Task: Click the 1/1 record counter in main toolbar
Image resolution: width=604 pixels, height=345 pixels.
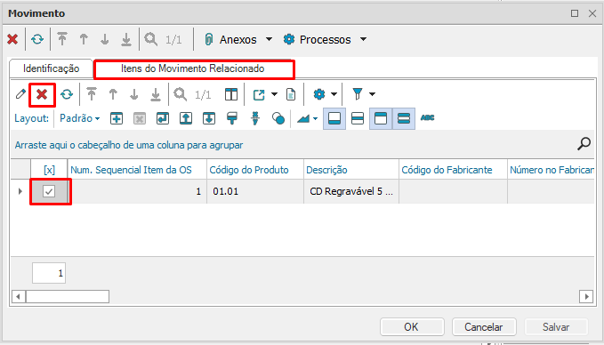Action: (173, 40)
